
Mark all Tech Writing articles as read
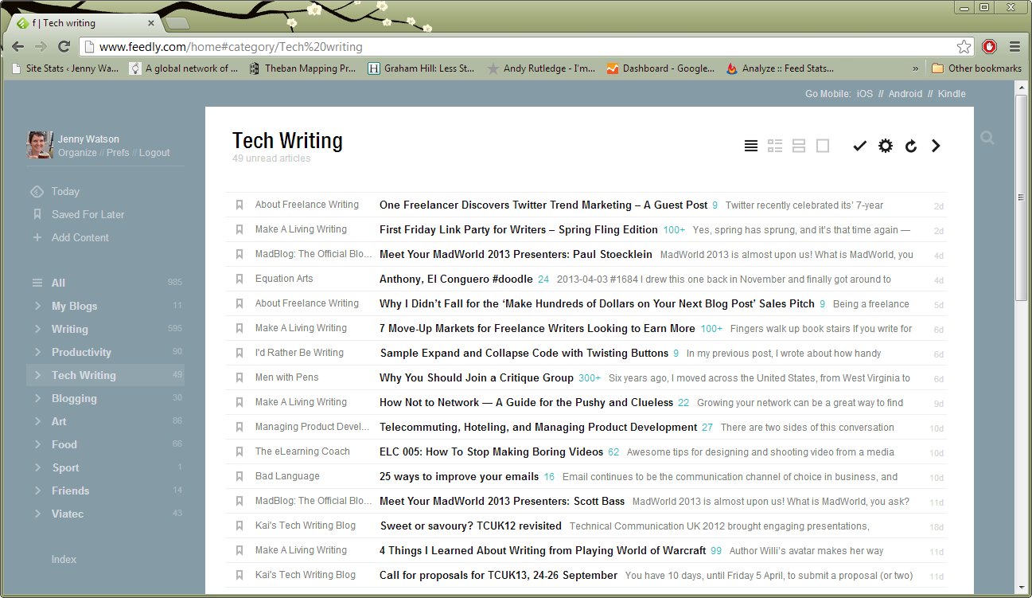[x=859, y=146]
